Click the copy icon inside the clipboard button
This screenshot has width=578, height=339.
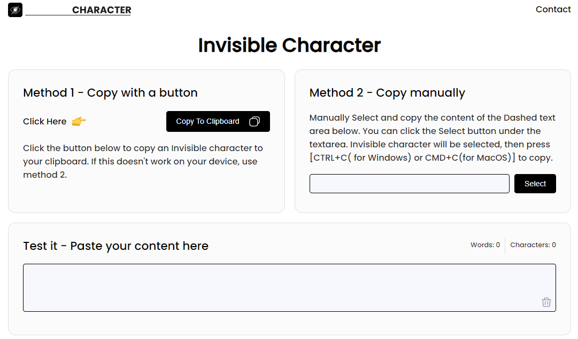pyautogui.click(x=255, y=122)
